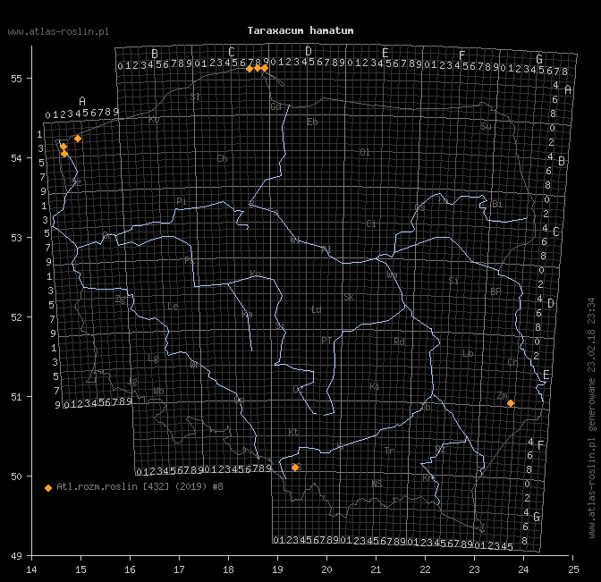The image size is (601, 582).
Task: Click the Ol city label
Action: pos(365,153)
